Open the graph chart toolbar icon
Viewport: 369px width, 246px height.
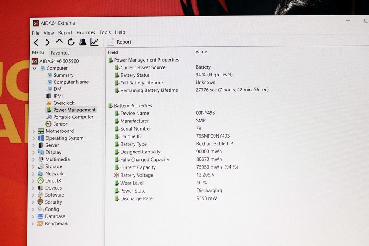click(x=94, y=42)
